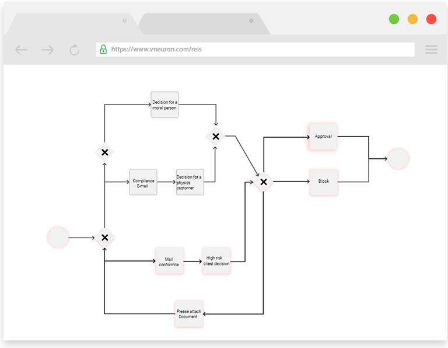Close the second browser tab

point(251,20)
